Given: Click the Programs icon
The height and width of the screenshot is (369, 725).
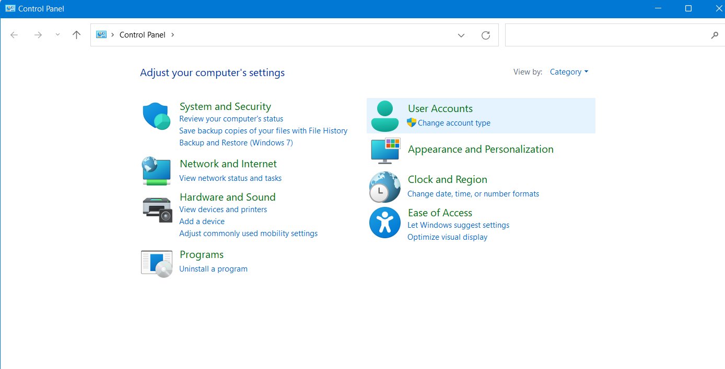Looking at the screenshot, I should (x=156, y=263).
